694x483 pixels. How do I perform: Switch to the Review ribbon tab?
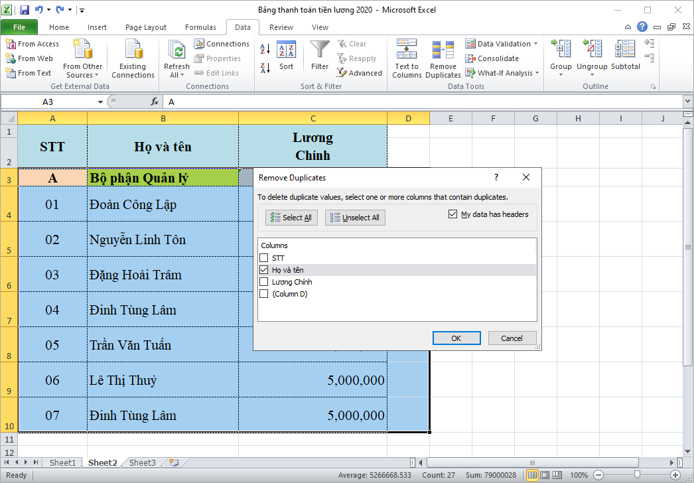click(281, 27)
